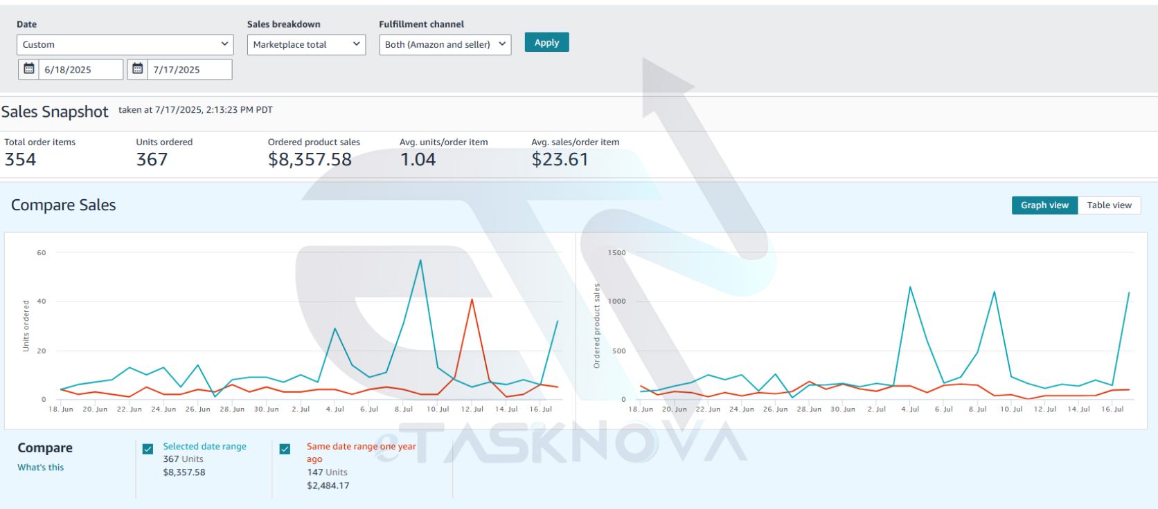Click the 9 Jul peak on sales chart

[x=995, y=292]
